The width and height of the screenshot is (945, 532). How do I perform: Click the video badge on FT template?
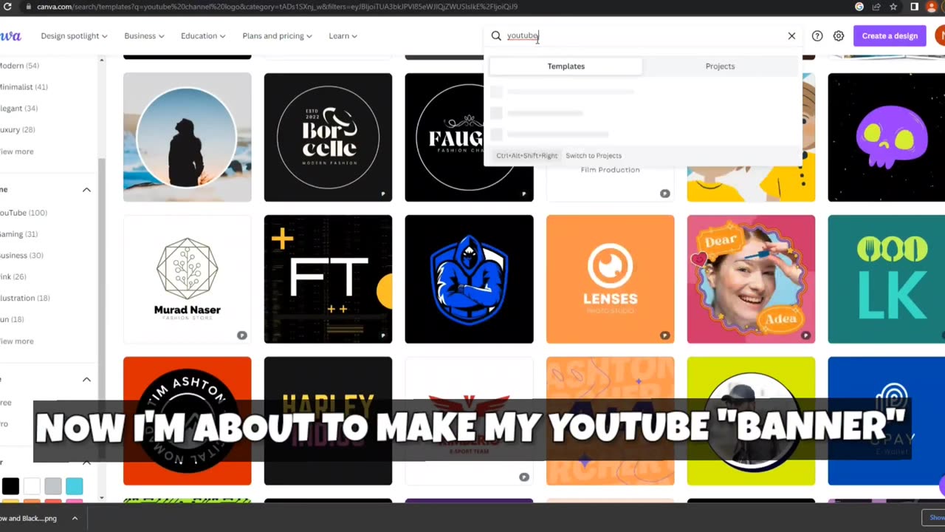(x=382, y=335)
